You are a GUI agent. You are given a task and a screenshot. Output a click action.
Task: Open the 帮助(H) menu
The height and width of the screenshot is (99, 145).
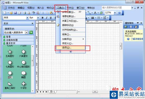pos(91,8)
